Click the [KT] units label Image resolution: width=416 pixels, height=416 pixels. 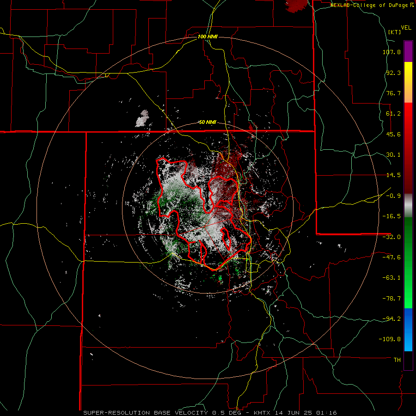tap(395, 32)
